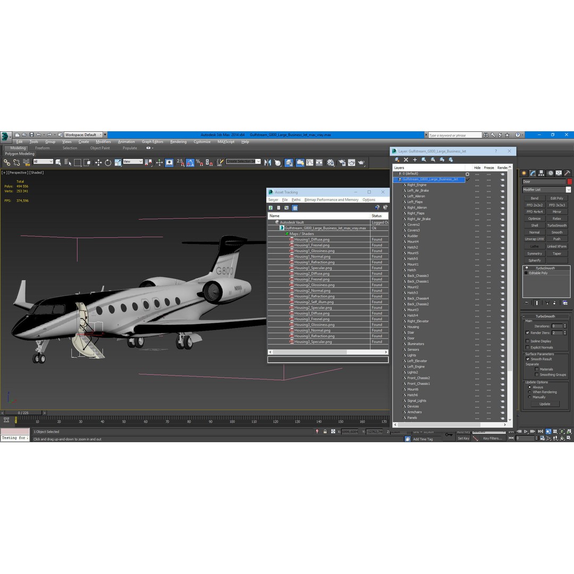574x574 pixels.
Task: Open the Create command panel tab
Action: [524, 173]
